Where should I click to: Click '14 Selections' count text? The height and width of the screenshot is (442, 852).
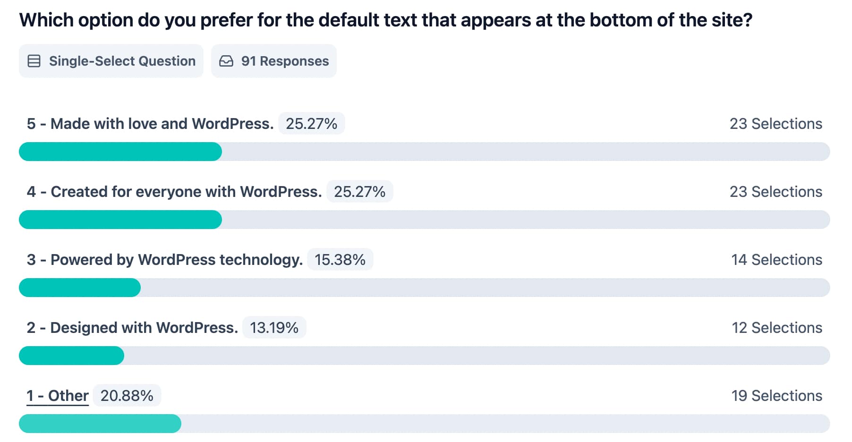[x=776, y=260]
